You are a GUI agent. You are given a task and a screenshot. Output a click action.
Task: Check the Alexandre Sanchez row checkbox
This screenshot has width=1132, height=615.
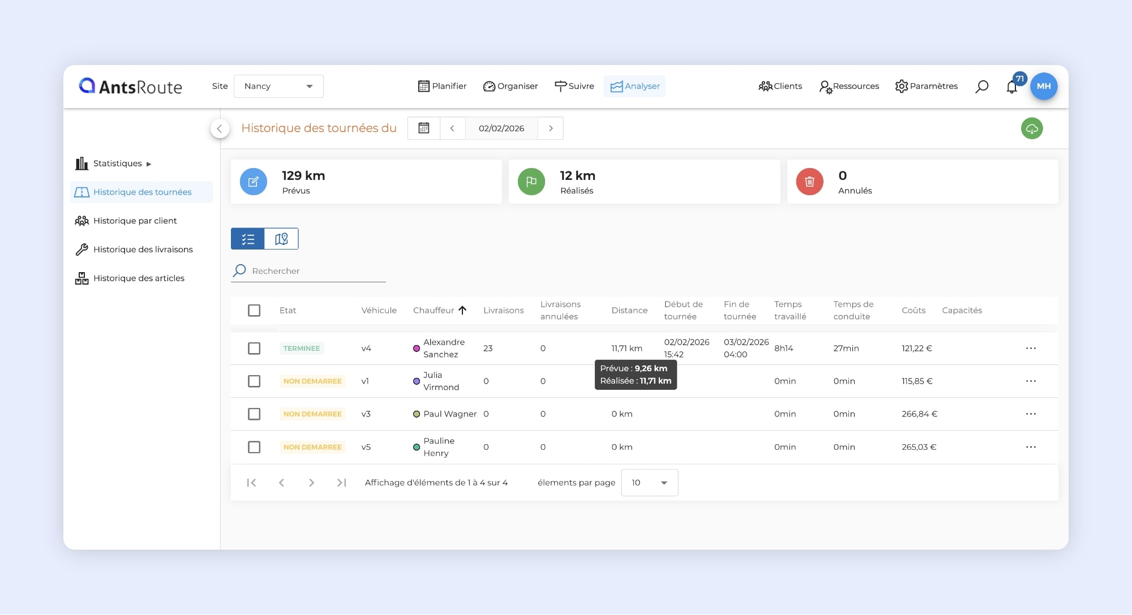[x=254, y=349]
